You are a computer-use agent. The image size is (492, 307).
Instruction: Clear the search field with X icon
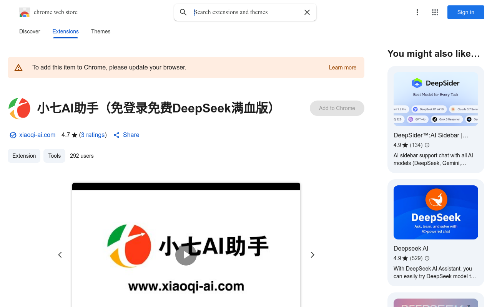307,12
